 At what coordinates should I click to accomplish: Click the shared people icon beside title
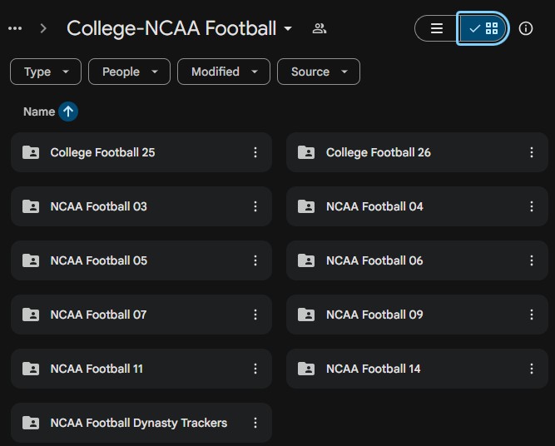[320, 28]
